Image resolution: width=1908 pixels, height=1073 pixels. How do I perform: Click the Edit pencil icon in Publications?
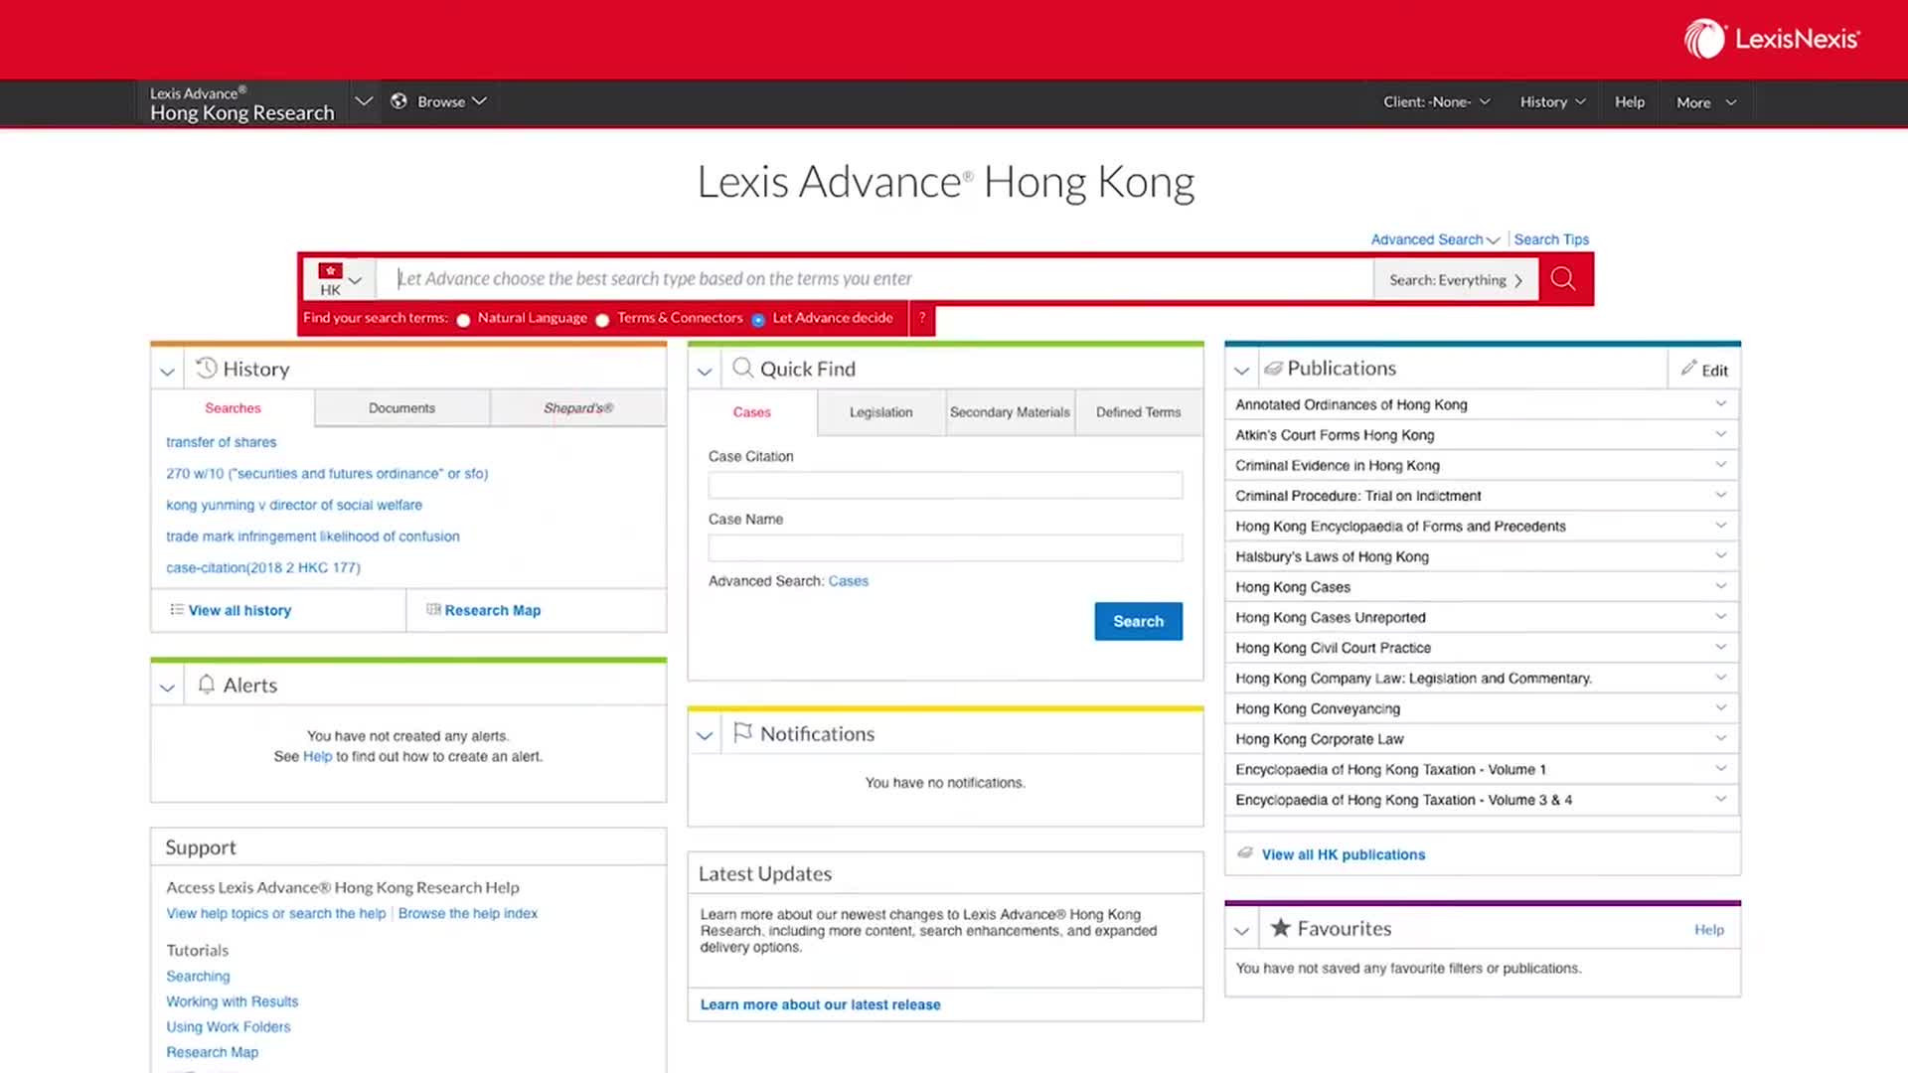click(1688, 369)
